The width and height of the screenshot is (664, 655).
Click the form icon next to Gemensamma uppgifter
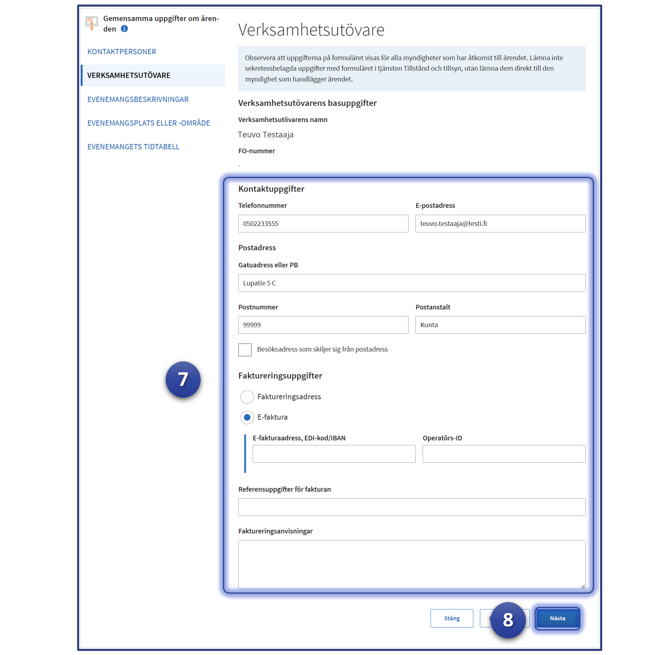click(92, 23)
